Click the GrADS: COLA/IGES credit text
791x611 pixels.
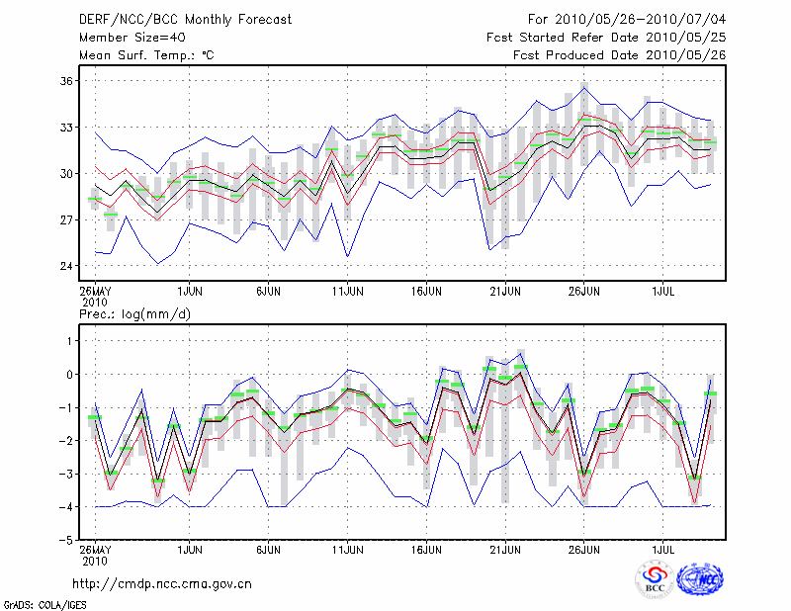[44, 604]
